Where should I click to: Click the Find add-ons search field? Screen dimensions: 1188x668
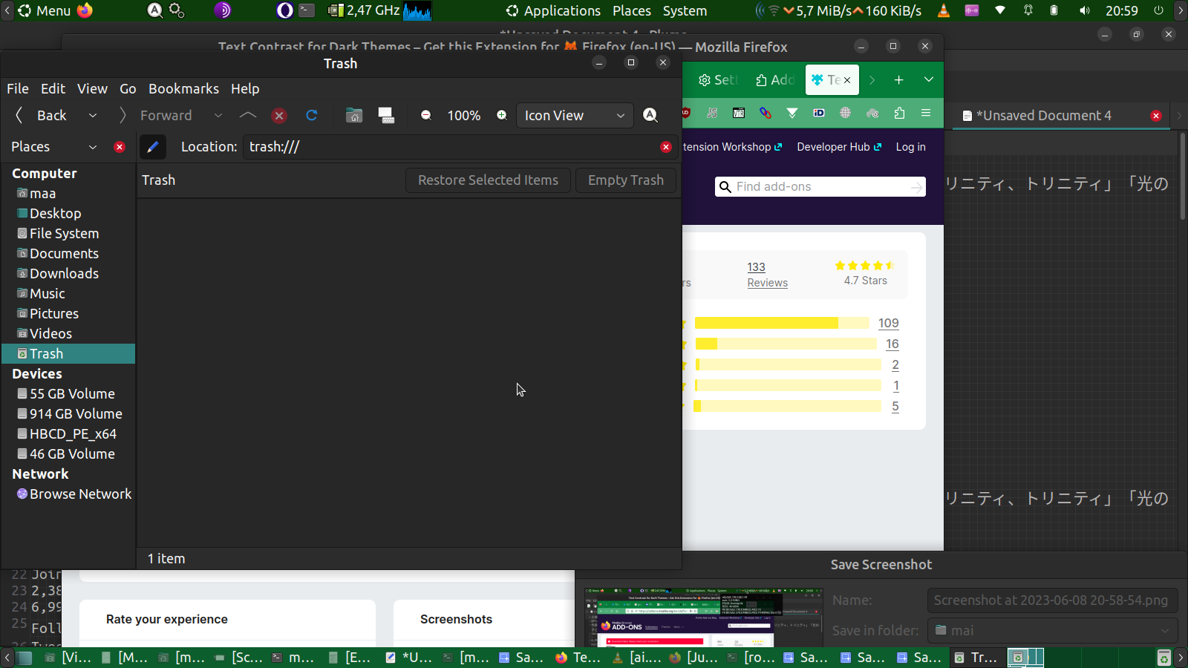point(820,186)
